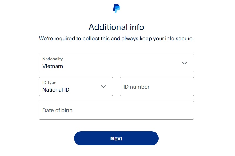Open the Nationality dropdown
This screenshot has height=156, width=235.
pyautogui.click(x=116, y=63)
